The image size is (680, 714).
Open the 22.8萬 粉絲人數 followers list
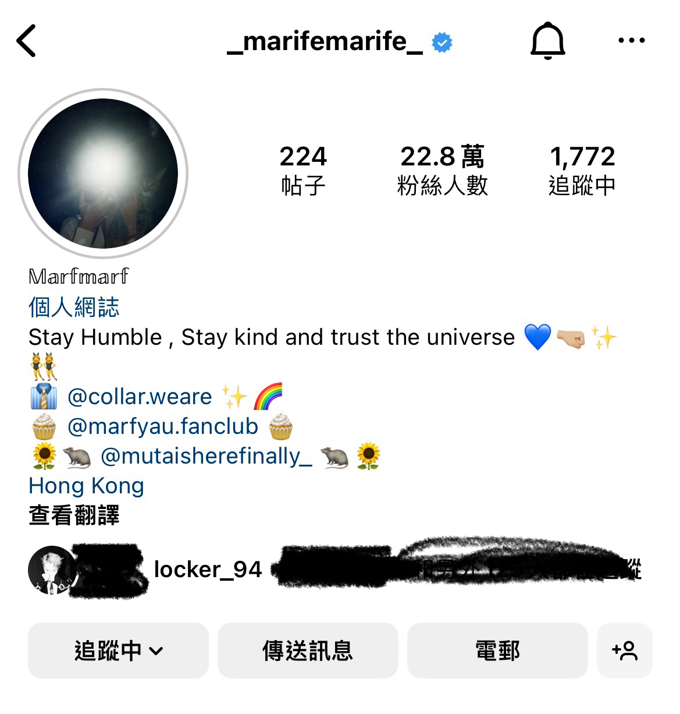pos(442,170)
